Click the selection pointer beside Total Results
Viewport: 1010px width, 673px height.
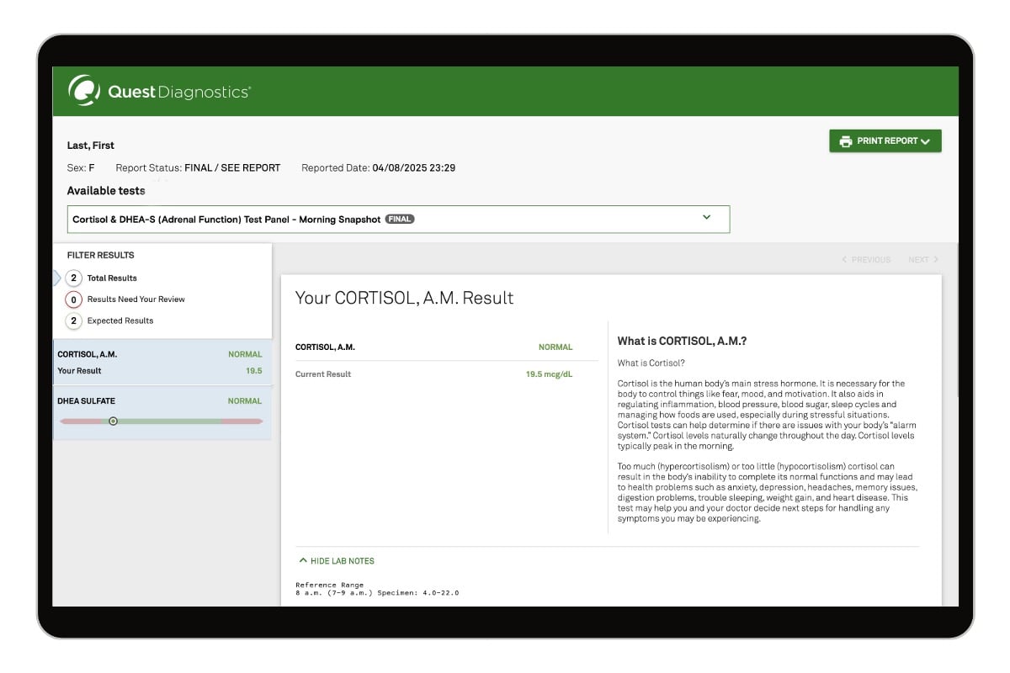coord(57,278)
